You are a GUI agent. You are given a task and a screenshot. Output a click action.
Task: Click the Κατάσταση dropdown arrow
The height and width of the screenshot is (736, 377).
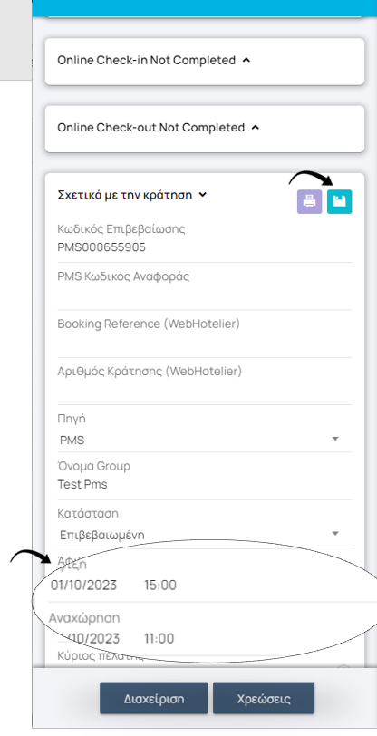click(x=335, y=534)
